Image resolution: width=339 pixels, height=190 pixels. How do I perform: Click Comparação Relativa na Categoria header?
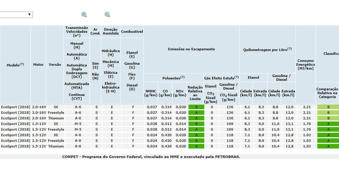pos(327,93)
